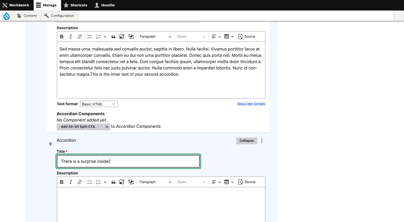404x222 pixels.
Task: Click Bold in the lower Description editor toolbar
Action: 62,182
